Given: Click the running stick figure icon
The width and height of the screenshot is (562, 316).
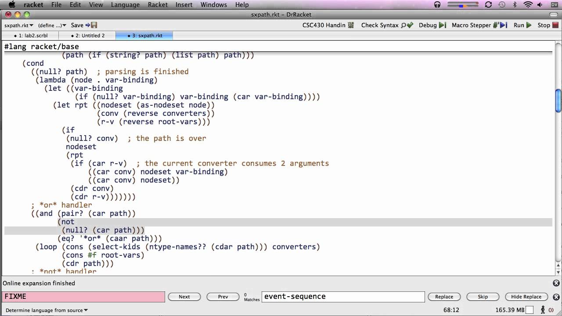Looking at the screenshot, I should click(x=543, y=310).
